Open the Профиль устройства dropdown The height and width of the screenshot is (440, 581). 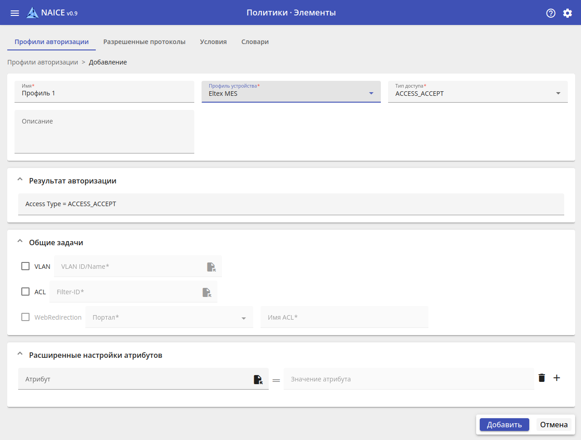tap(291, 92)
